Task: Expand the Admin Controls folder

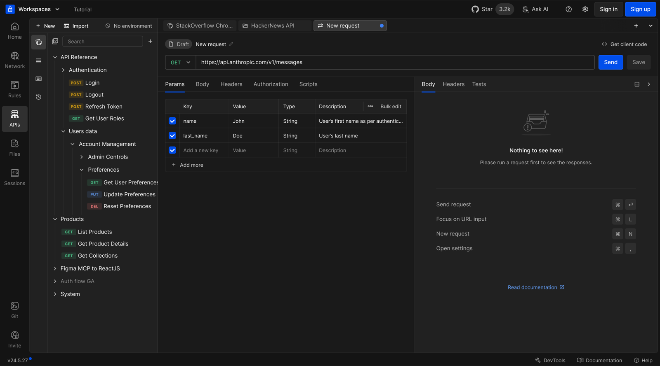Action: coord(82,157)
